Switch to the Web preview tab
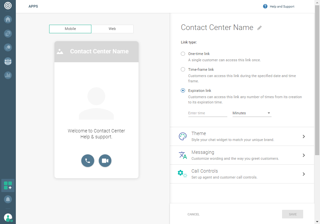Screen dimensions: 320x224 pos(112,29)
